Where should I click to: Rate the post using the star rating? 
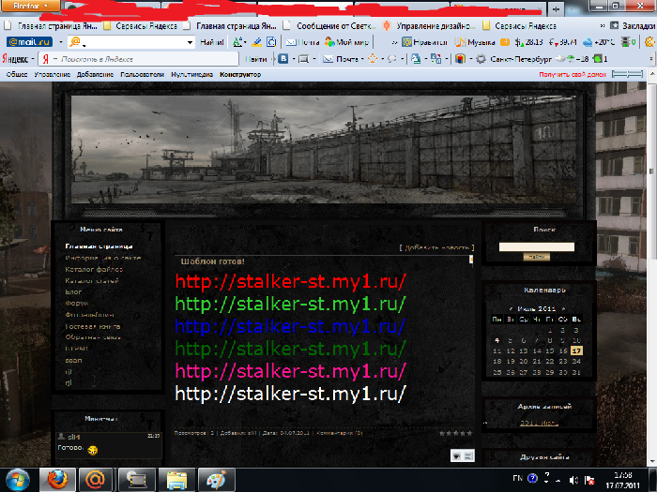pyautogui.click(x=455, y=433)
